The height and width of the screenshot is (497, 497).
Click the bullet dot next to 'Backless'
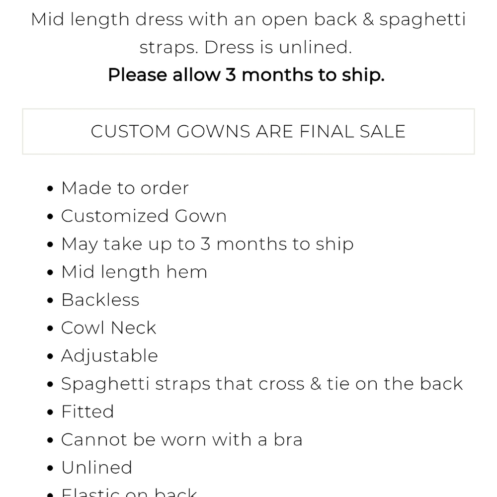tap(50, 301)
